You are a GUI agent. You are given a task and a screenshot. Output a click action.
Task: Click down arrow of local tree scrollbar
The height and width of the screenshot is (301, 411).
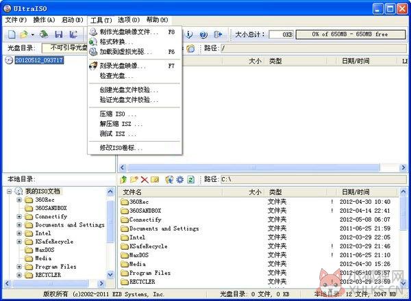[110, 274]
